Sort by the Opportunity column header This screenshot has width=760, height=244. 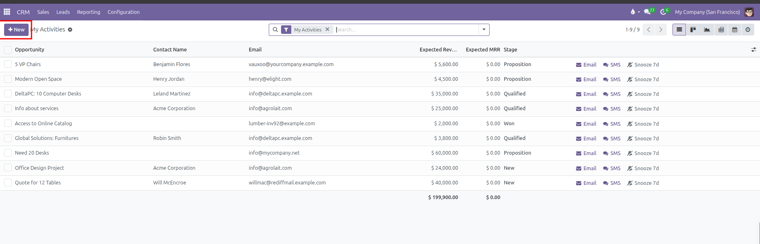pyautogui.click(x=29, y=50)
